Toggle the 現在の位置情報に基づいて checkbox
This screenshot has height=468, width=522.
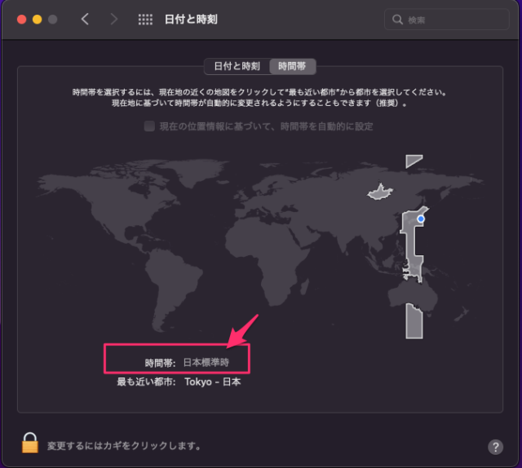click(x=149, y=126)
